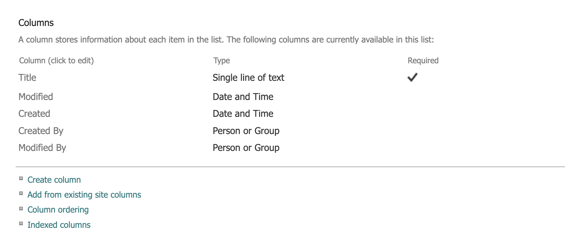Open the Indexed columns page
565x246 pixels.
pyautogui.click(x=59, y=225)
